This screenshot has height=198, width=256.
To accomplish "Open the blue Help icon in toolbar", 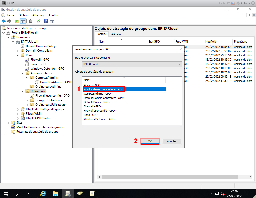I will 46,21.
